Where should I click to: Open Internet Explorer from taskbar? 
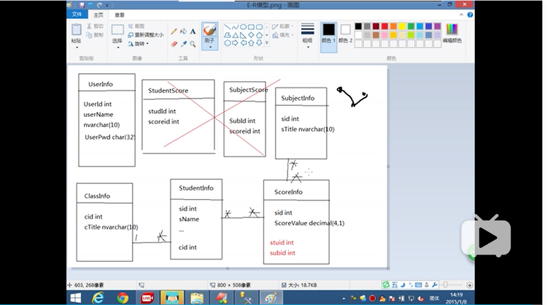(98, 298)
